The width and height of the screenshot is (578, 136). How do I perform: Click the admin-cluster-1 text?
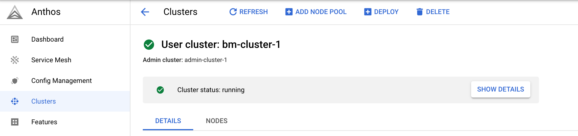(x=206, y=60)
